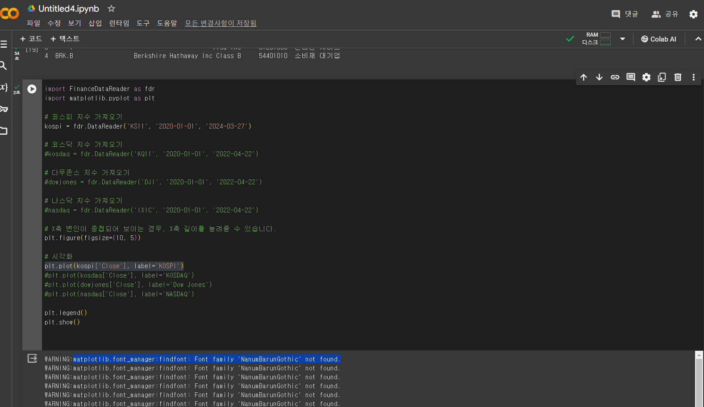This screenshot has width=704, height=407.
Task: Open the secrets key panel
Action: click(x=4, y=109)
